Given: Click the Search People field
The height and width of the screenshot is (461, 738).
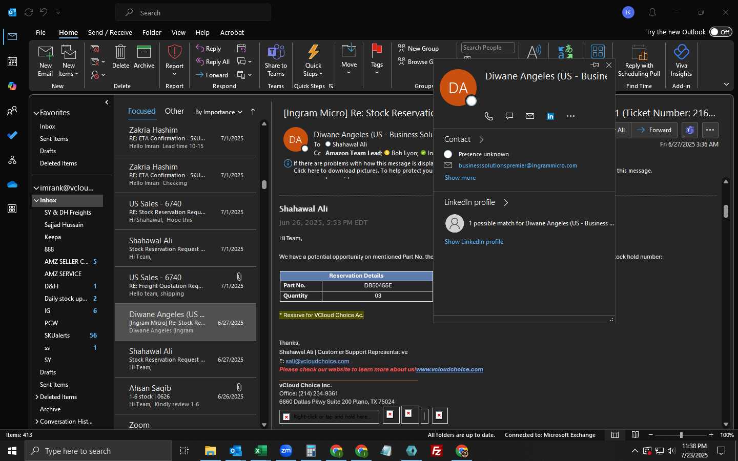Looking at the screenshot, I should [488, 48].
